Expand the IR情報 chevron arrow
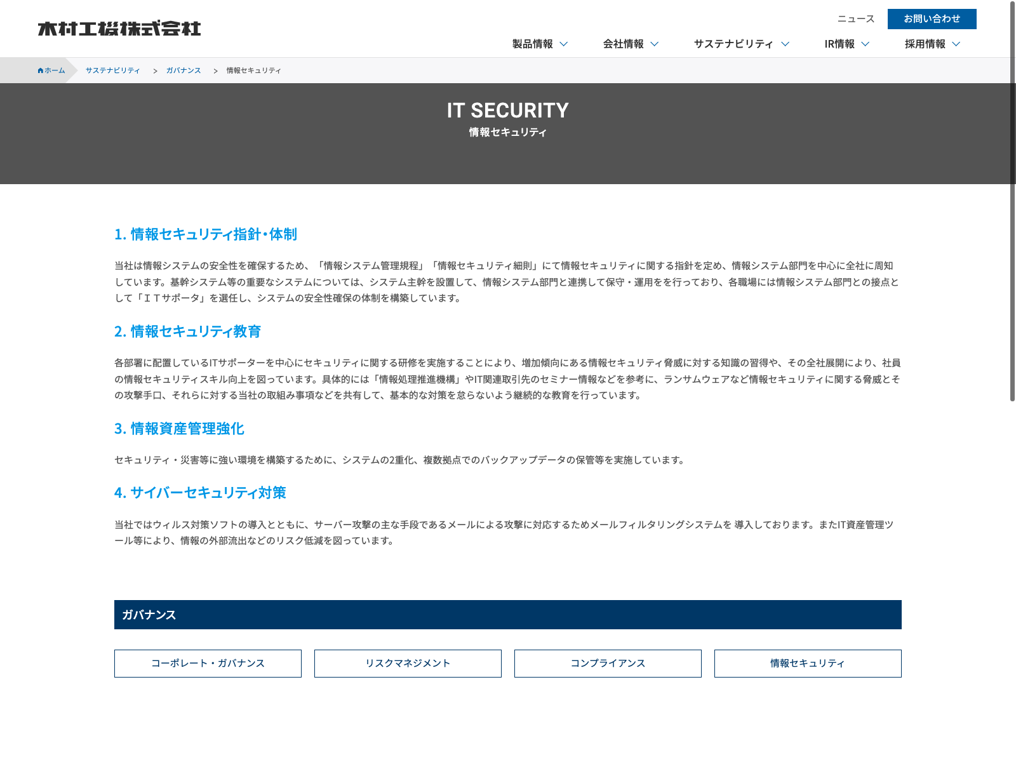The height and width of the screenshot is (762, 1016). point(865,44)
